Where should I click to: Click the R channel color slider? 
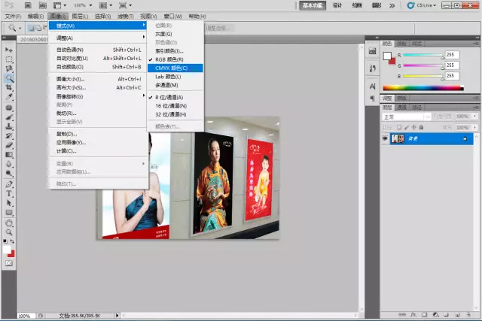tap(422, 56)
